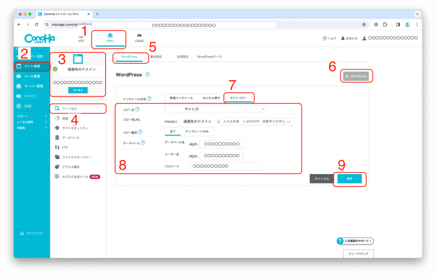This screenshot has width=436, height=276.
Task: Open the コピー元 サイト② dropdown
Action: click(215, 109)
